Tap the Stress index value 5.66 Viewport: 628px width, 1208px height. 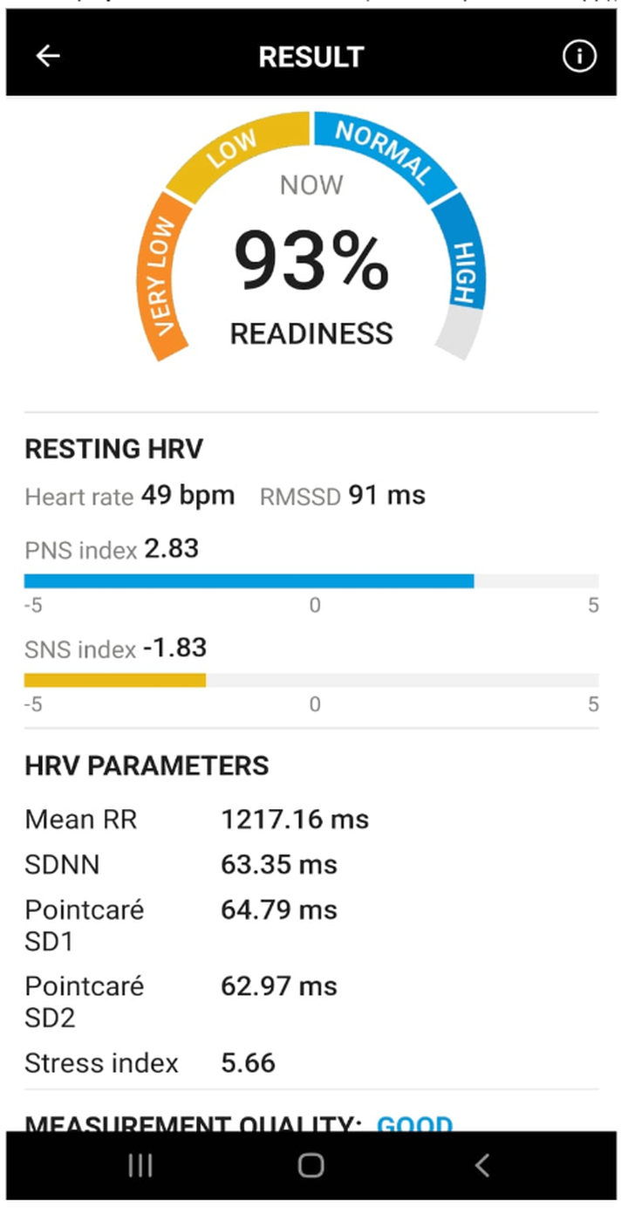tap(248, 1063)
